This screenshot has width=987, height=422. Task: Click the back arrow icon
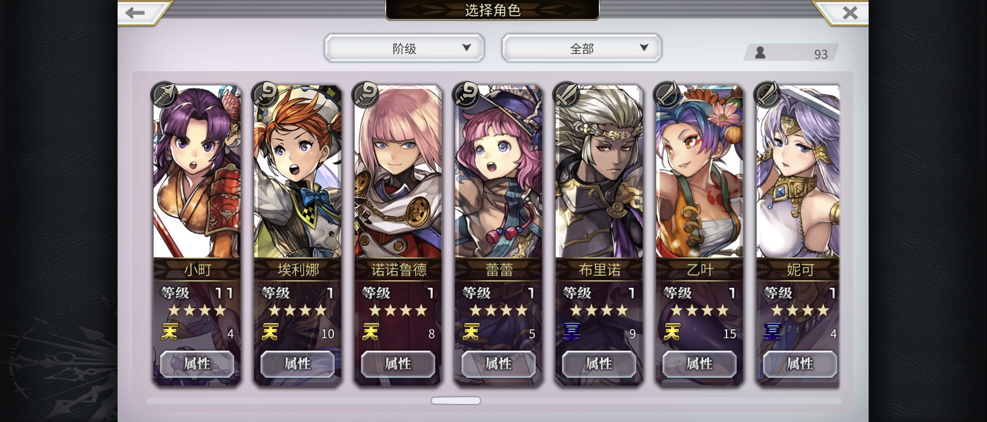point(135,13)
